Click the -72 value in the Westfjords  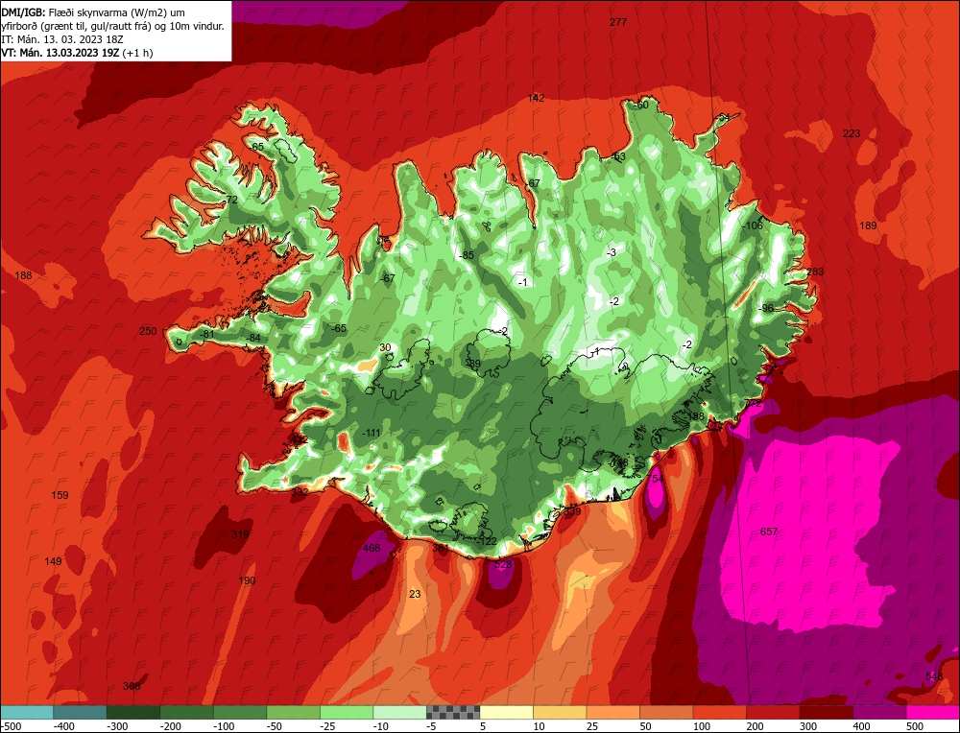(230, 201)
